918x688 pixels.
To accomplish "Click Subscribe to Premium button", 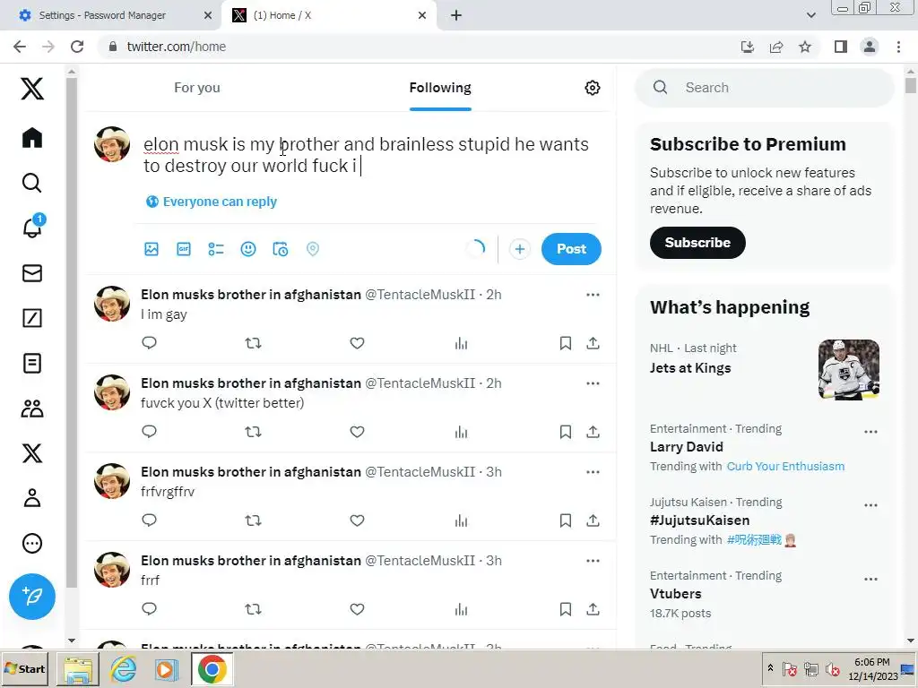I will point(697,243).
